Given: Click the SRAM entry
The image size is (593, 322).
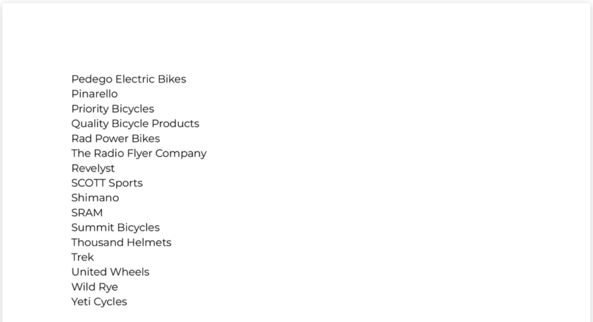Looking at the screenshot, I should click(x=87, y=213).
